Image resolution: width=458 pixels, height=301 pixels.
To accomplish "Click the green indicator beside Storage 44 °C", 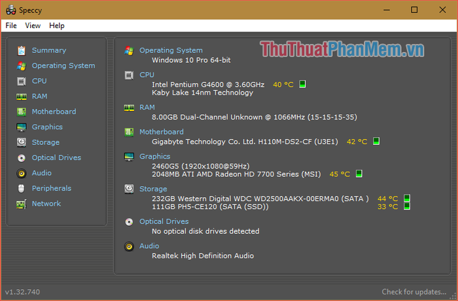I will pos(407,198).
